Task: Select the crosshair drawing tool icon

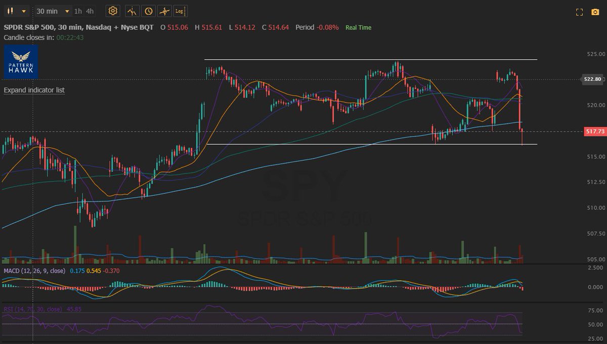Action: (x=164, y=11)
